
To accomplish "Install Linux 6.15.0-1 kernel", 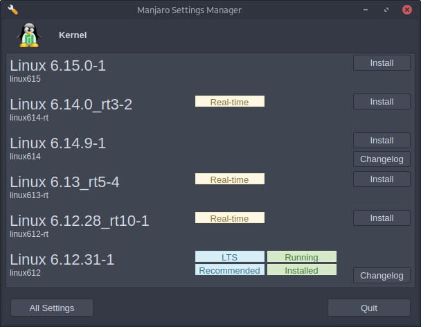I will point(382,63).
